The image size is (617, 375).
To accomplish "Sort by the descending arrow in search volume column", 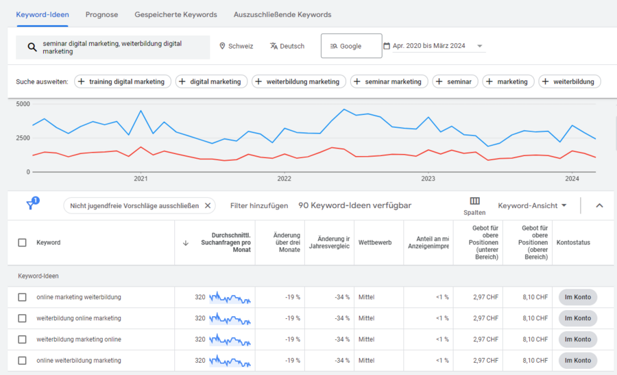I will [185, 243].
